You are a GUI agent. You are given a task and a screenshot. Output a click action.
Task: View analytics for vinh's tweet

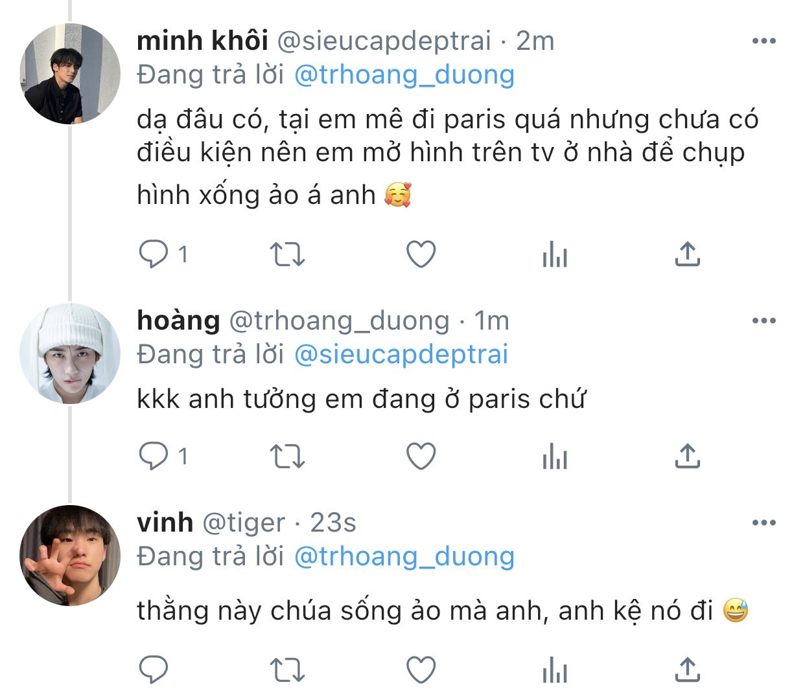pyautogui.click(x=554, y=670)
